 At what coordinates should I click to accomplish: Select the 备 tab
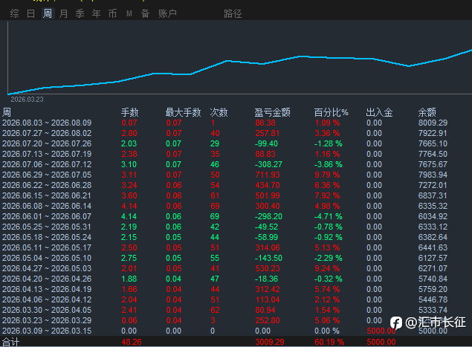coord(146,13)
